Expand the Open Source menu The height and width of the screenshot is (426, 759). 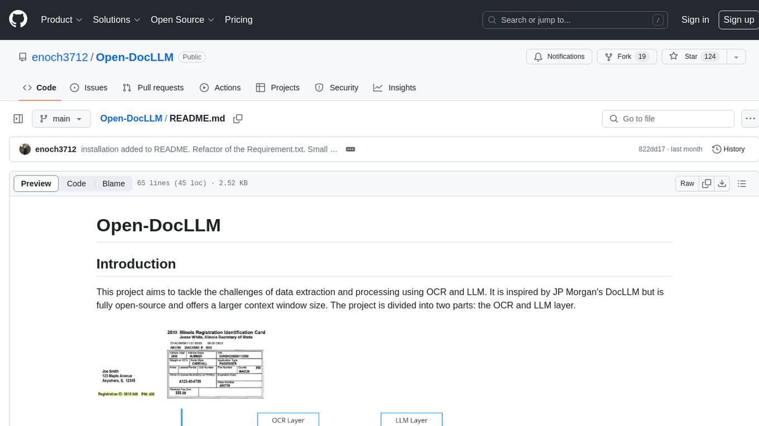pos(182,20)
